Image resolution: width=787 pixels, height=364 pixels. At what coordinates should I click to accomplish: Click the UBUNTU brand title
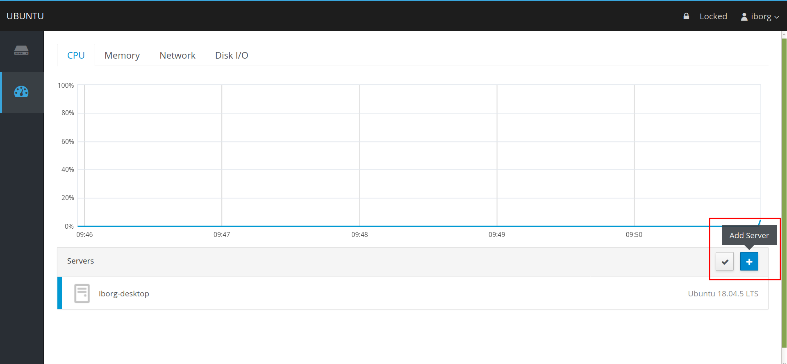click(25, 16)
